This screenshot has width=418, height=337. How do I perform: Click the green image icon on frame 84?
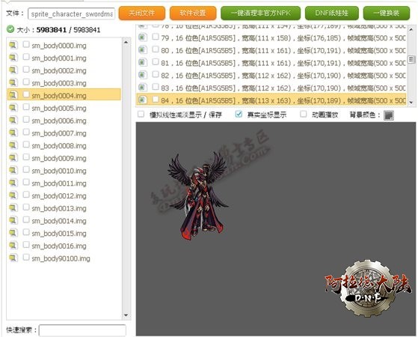[142, 100]
